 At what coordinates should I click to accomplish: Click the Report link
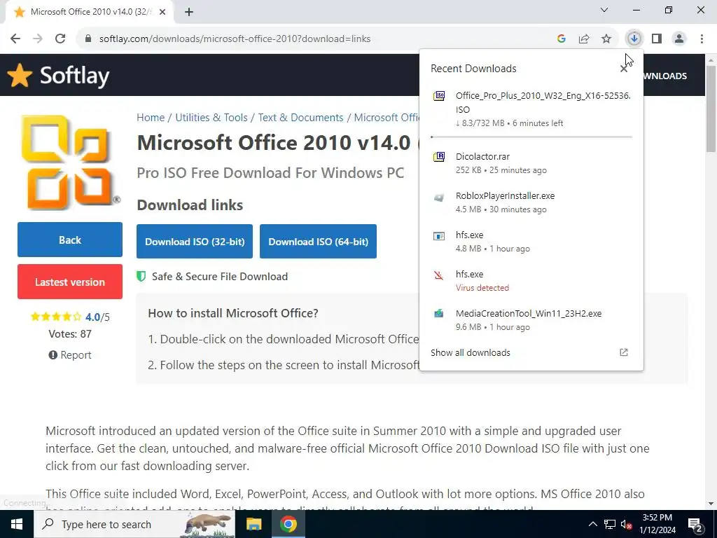[70, 355]
